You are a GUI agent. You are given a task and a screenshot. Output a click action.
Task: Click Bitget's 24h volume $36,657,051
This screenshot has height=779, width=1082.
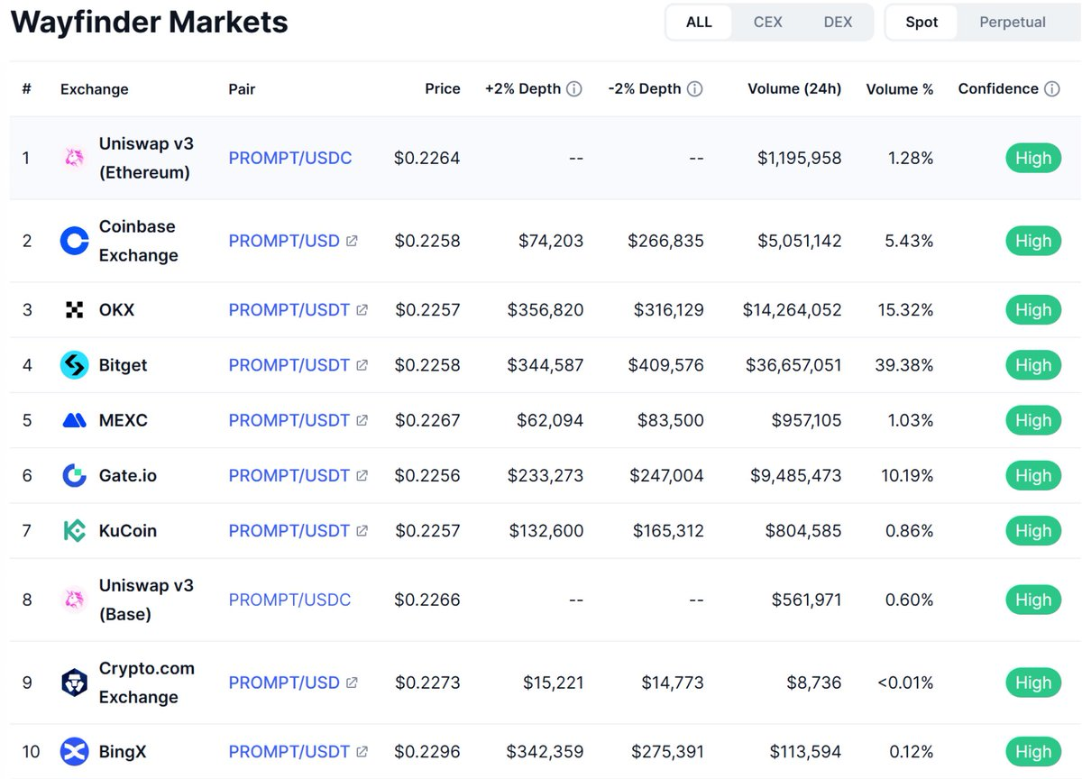click(x=793, y=365)
